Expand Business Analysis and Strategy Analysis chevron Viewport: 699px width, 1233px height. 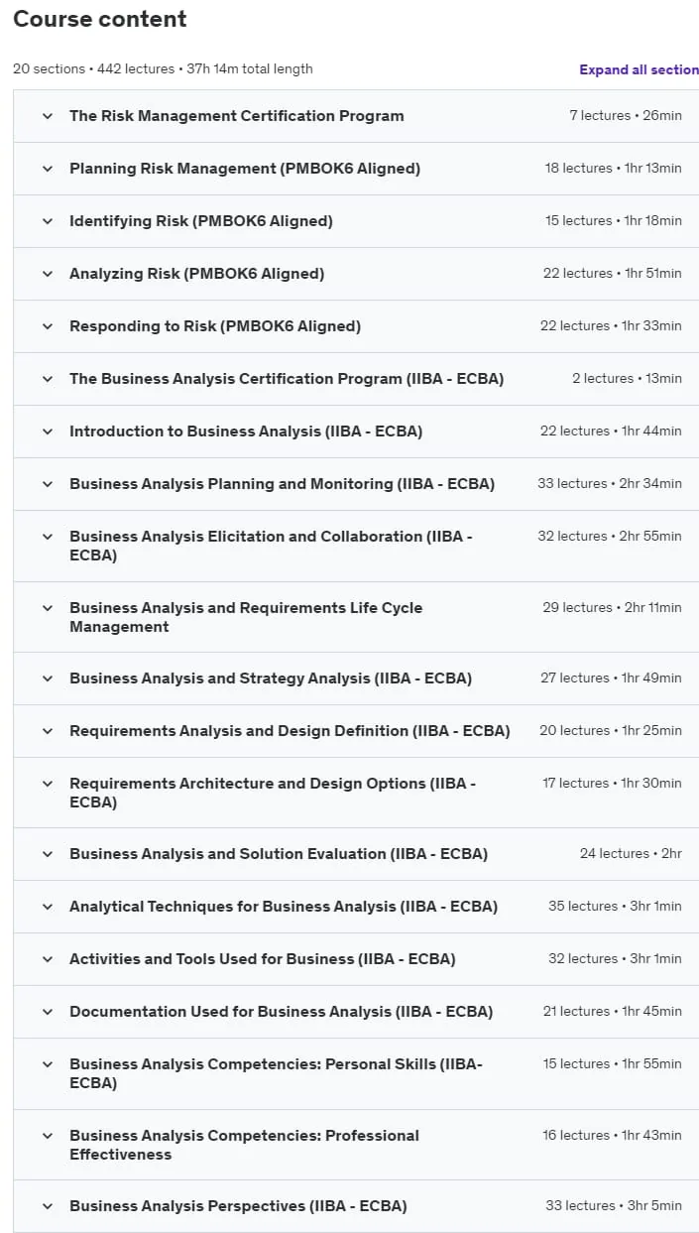pyautogui.click(x=47, y=678)
